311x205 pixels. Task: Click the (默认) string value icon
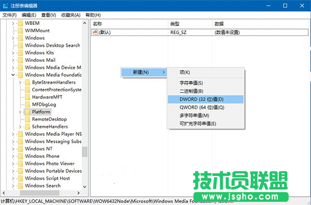(95, 32)
